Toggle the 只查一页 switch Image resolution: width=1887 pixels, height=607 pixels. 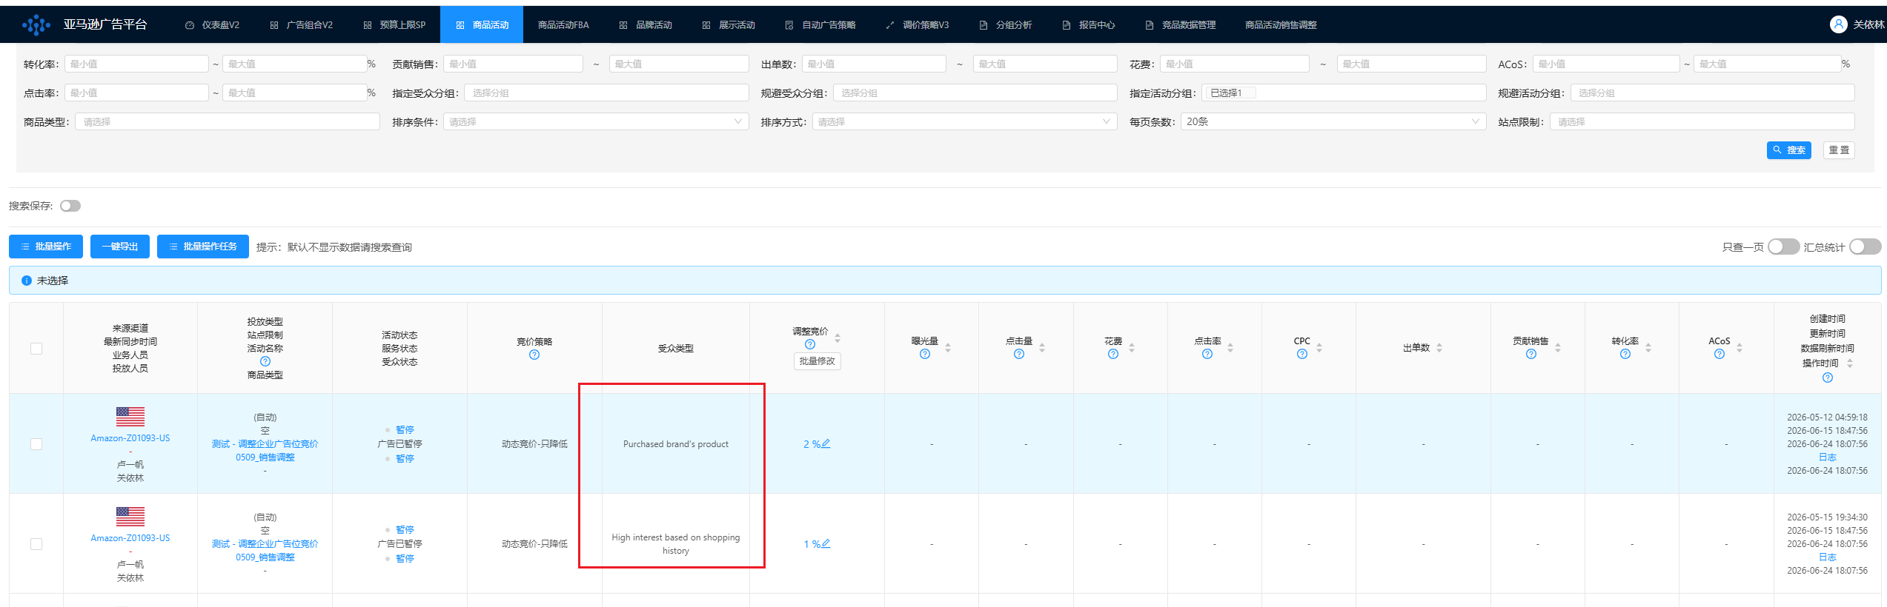[x=1783, y=247]
